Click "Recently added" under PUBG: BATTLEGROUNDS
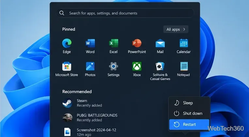 coord(89,120)
